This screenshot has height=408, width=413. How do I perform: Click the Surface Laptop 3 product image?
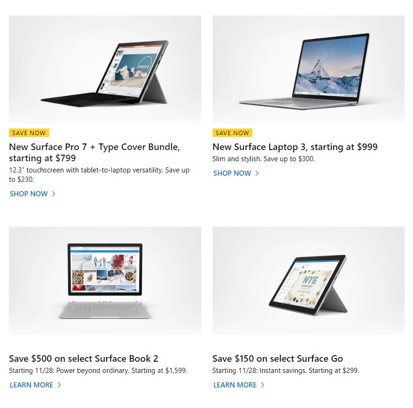click(x=308, y=69)
